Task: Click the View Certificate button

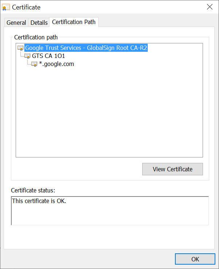Action: [172, 169]
